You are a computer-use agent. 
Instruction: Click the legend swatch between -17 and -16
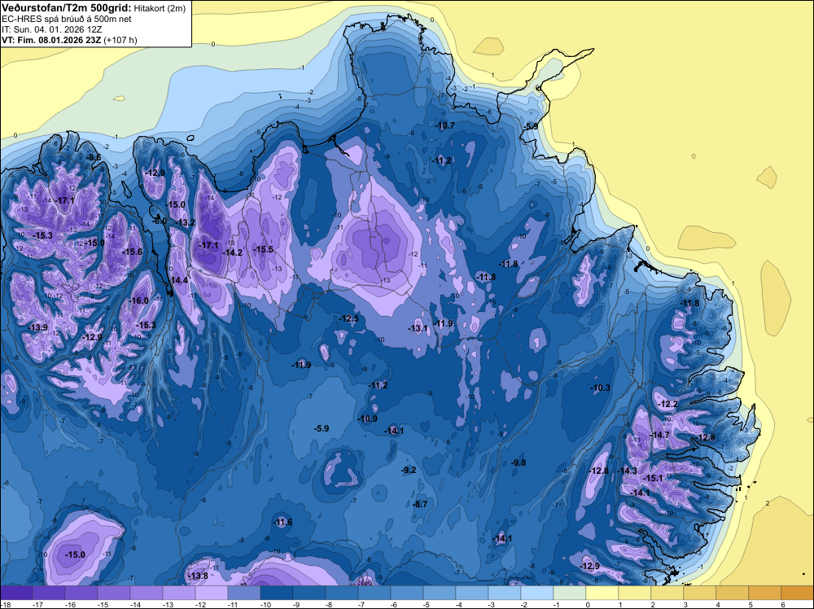point(49,593)
